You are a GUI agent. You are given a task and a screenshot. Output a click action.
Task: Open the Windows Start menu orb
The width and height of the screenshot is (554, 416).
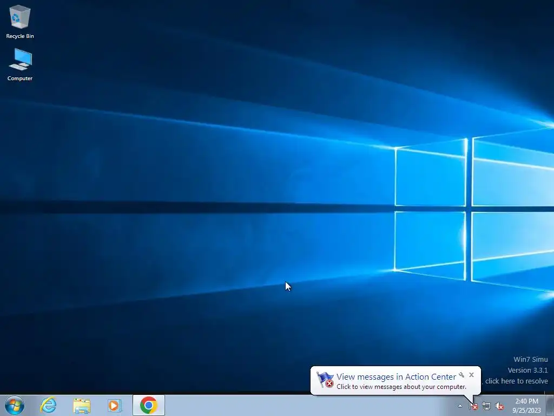pos(15,405)
